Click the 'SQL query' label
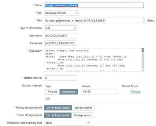 [x=36, y=51]
